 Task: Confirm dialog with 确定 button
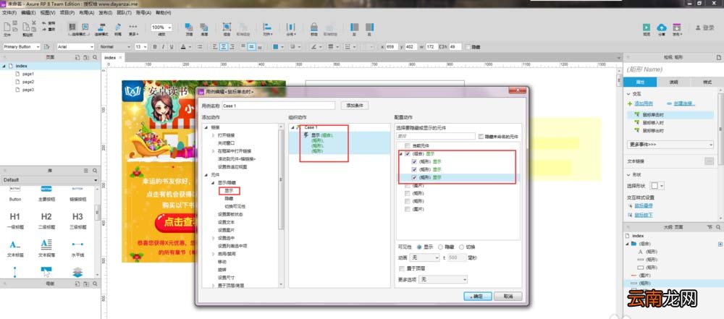[x=477, y=297]
